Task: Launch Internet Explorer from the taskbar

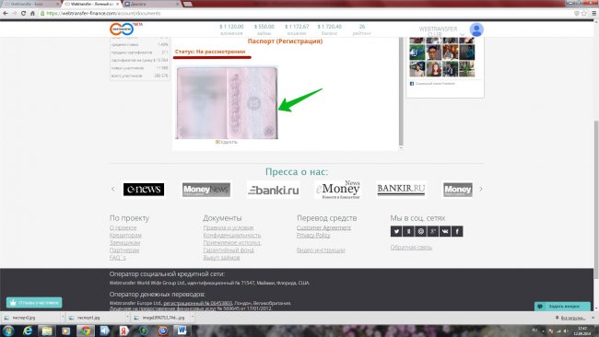Action: tap(28, 331)
